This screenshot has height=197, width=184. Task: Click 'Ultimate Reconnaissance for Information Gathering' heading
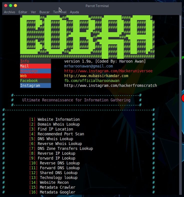76,100
